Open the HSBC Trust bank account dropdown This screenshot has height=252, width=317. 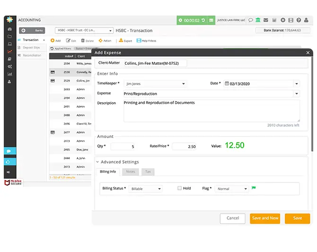[84, 30]
